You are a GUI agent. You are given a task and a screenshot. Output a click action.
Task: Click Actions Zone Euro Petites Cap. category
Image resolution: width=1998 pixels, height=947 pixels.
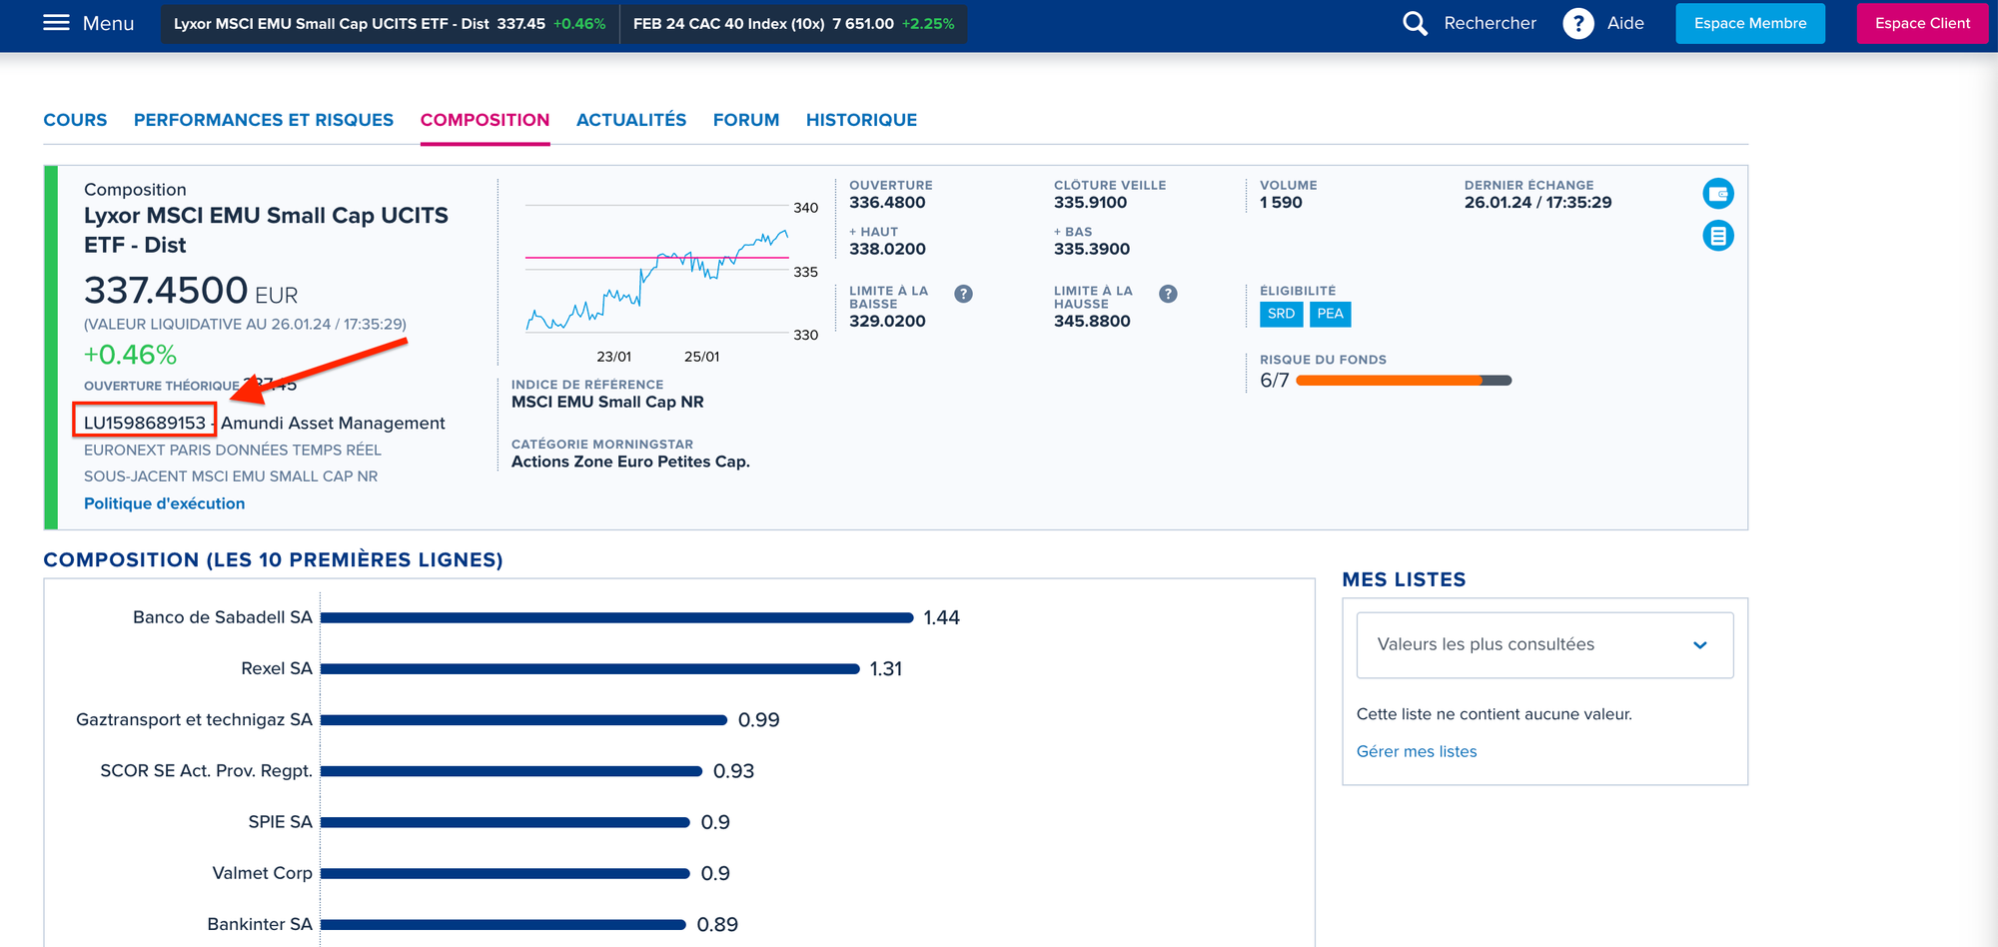[630, 462]
